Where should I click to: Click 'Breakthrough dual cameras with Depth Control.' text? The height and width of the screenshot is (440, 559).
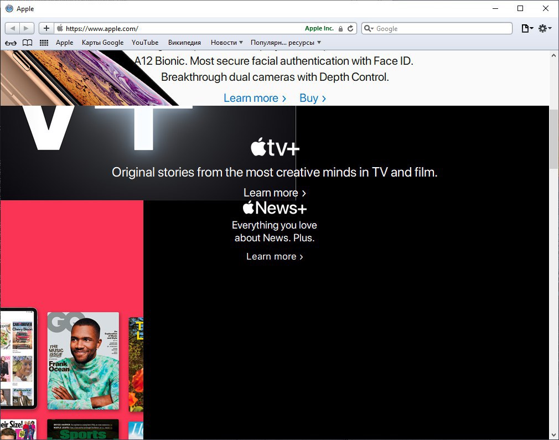tap(275, 77)
